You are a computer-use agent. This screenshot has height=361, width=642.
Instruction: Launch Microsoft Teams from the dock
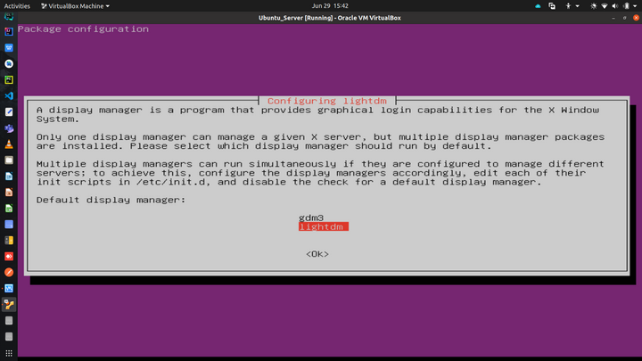(9, 128)
